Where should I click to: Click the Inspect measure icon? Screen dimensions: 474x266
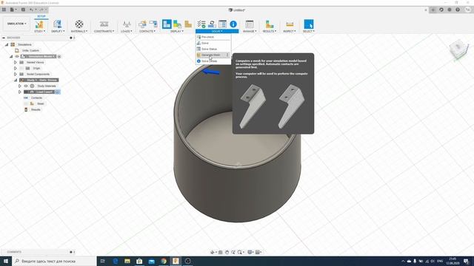[290, 24]
